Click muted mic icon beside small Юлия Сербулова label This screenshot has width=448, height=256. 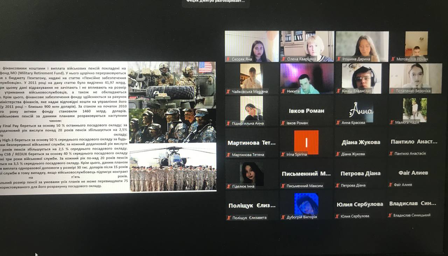click(x=337, y=216)
